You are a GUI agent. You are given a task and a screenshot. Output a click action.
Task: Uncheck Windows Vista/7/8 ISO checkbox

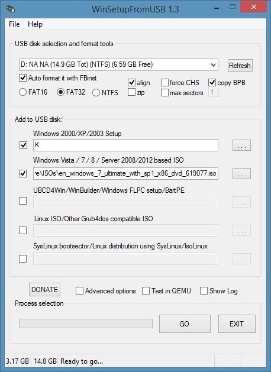click(23, 173)
